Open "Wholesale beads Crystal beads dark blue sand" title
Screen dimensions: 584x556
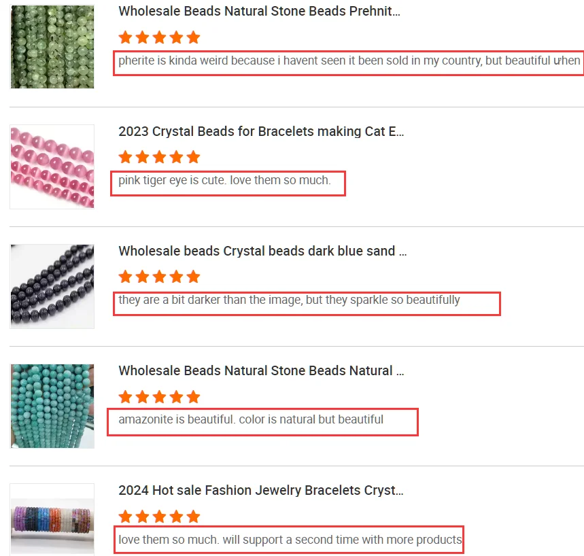[262, 251]
